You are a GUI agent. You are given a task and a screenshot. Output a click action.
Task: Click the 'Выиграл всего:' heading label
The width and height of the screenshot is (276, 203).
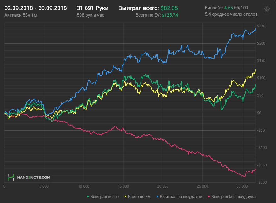pos(139,8)
